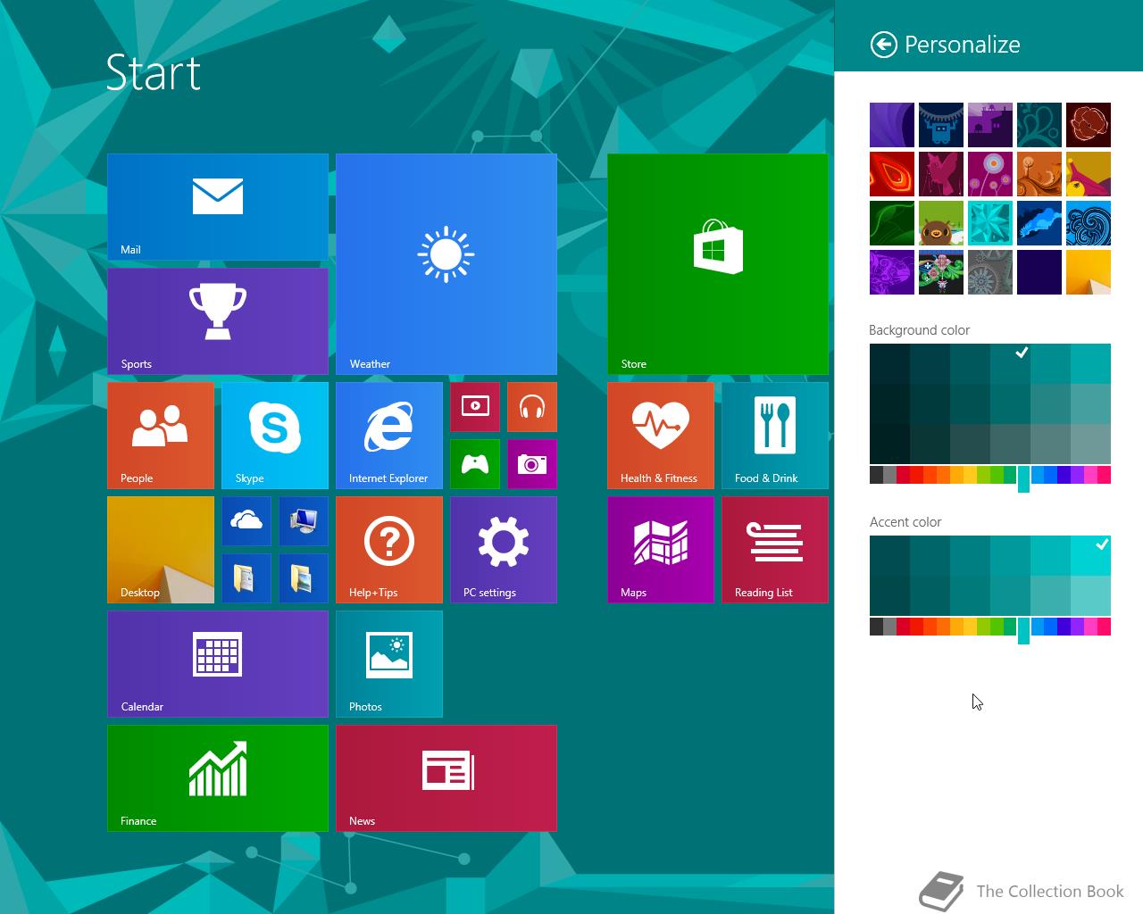Screen dimensions: 1143x914
Task: Pick the checked bright cyan accent shade
Action: tap(1090, 555)
